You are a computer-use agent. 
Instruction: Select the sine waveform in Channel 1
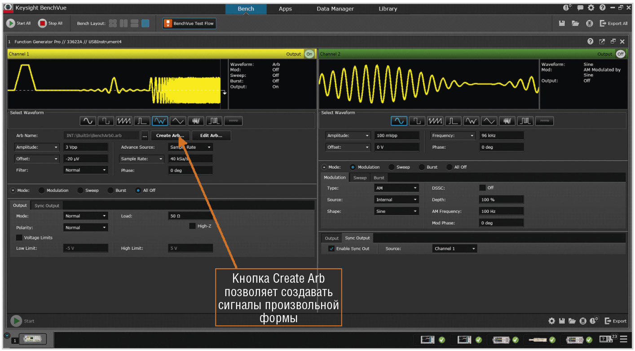(88, 121)
